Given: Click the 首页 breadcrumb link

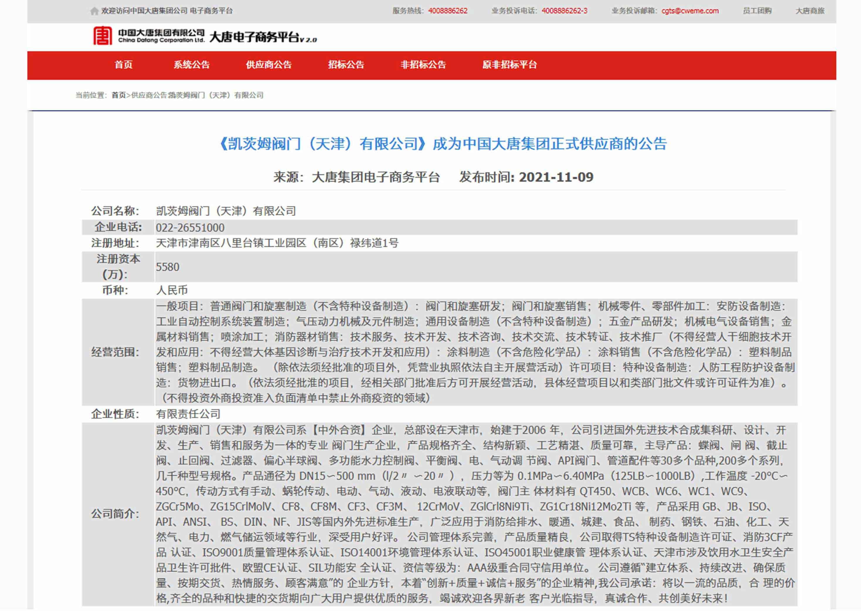Looking at the screenshot, I should [x=118, y=95].
